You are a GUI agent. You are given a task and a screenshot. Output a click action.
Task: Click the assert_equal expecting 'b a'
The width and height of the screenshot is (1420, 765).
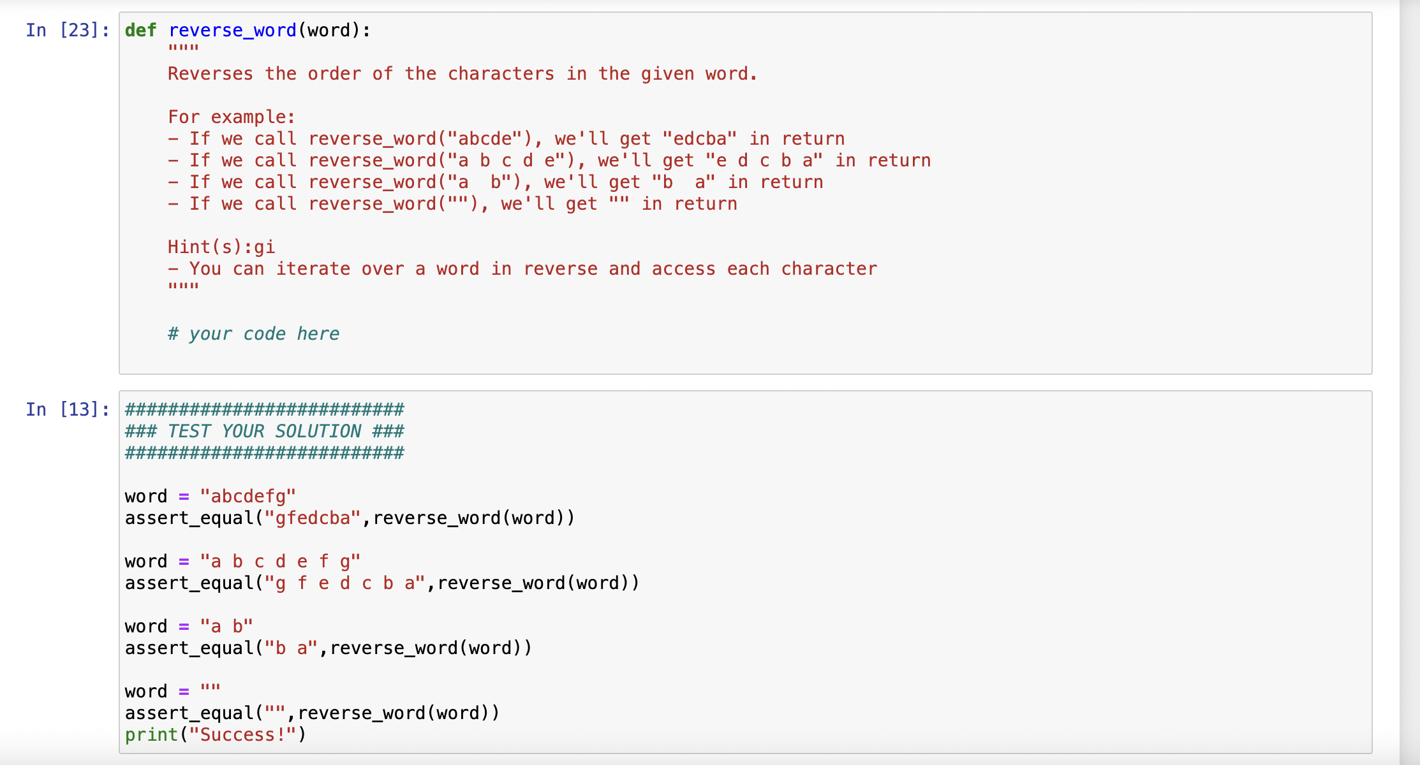tap(329, 647)
